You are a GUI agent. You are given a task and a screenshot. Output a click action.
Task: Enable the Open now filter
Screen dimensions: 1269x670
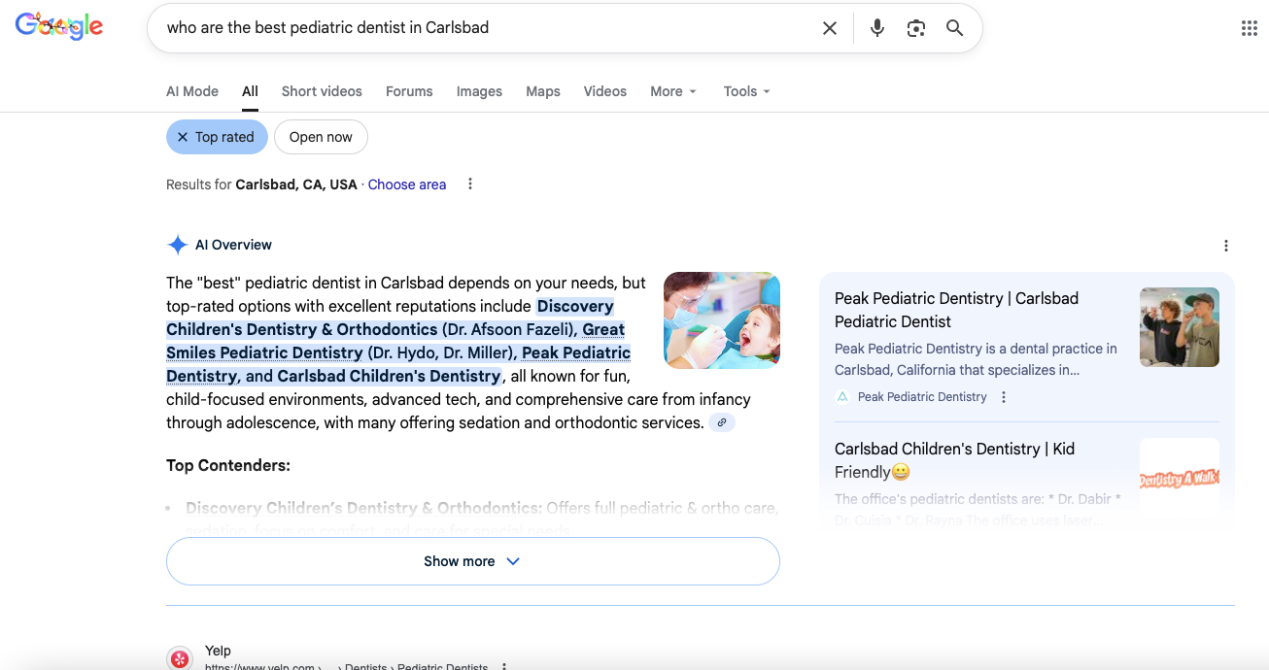(x=321, y=137)
